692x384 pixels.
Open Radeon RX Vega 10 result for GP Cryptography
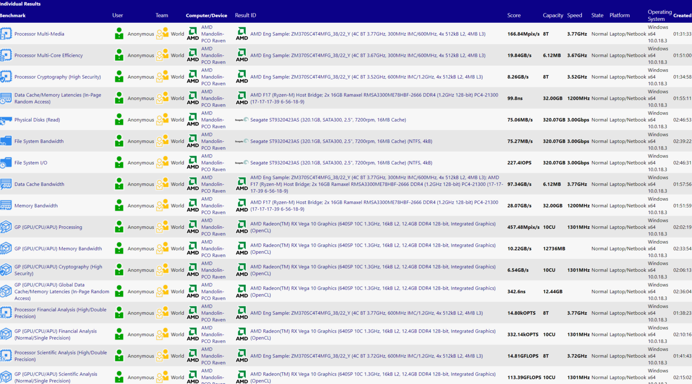pos(373,270)
